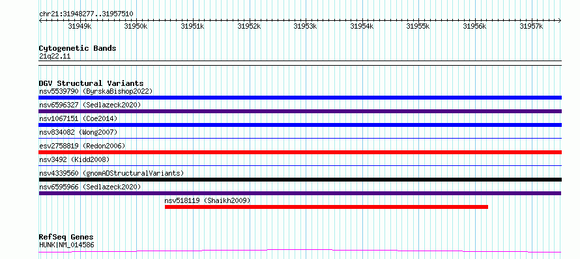This screenshot has width=580, height=259.
Task: Open the nsv6595966 (Sedlazeck2020) variant label
Action: point(90,187)
